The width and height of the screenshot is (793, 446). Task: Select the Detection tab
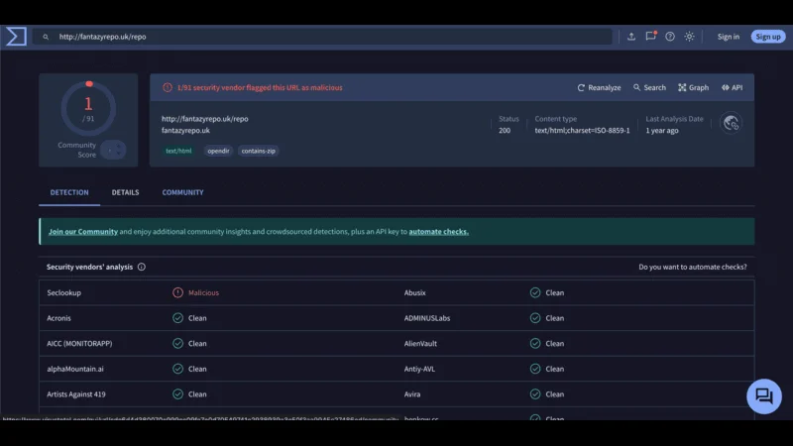[x=69, y=192]
